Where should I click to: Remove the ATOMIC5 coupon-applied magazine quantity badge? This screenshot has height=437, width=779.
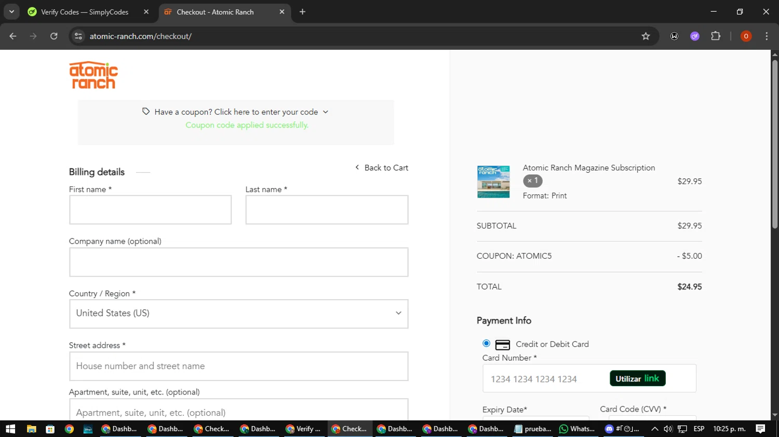coord(532,181)
